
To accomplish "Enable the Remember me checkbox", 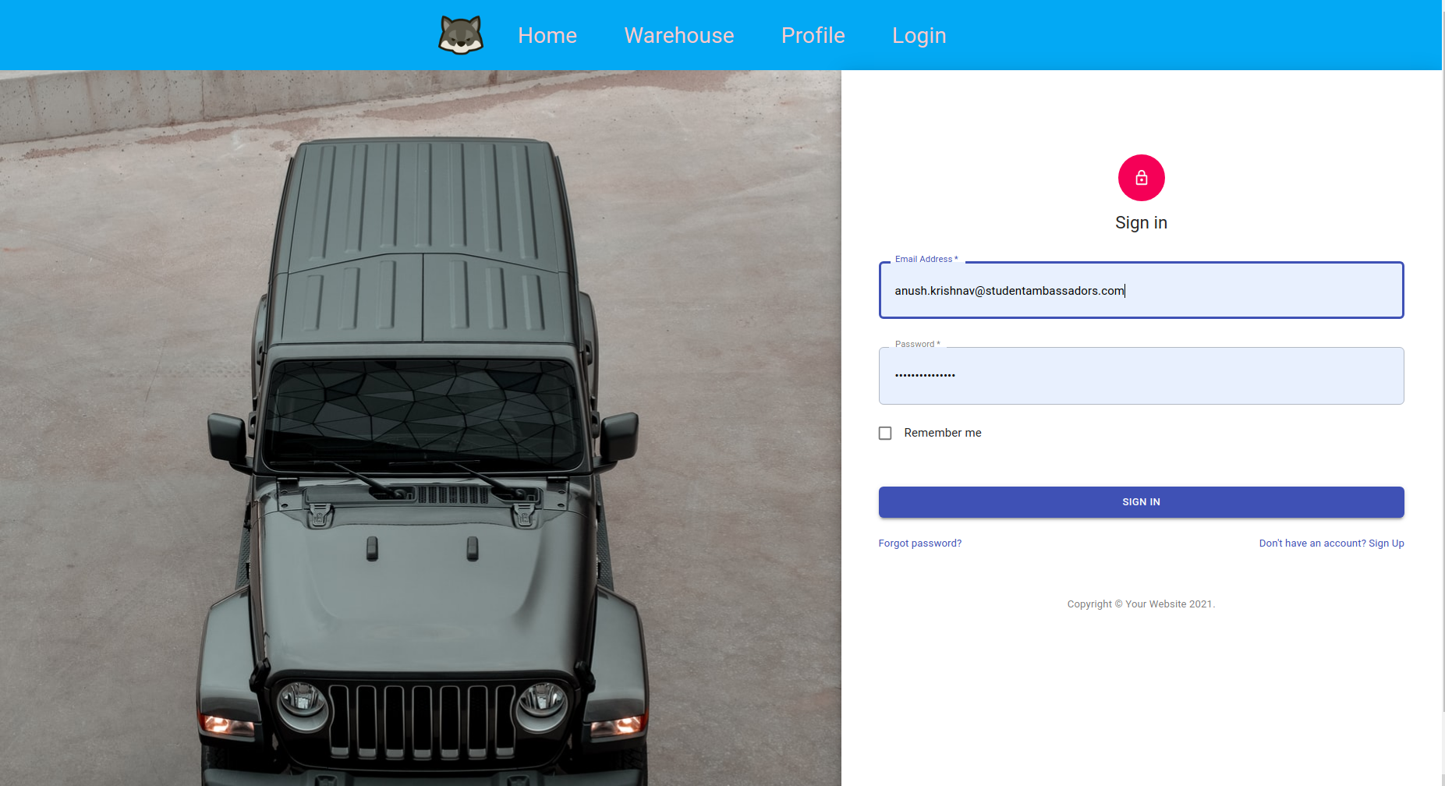I will click(x=885, y=433).
